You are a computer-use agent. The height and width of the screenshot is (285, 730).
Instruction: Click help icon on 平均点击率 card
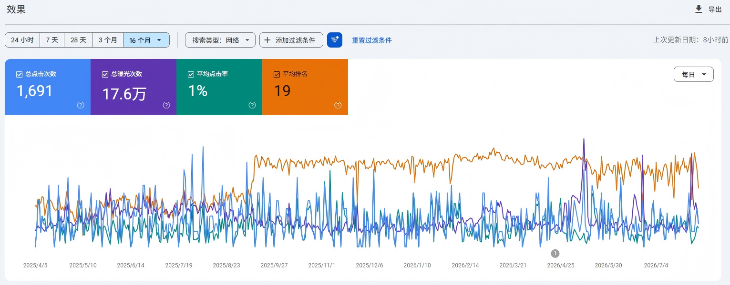tap(252, 105)
